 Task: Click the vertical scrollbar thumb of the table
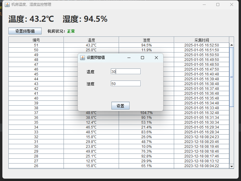[232, 77]
